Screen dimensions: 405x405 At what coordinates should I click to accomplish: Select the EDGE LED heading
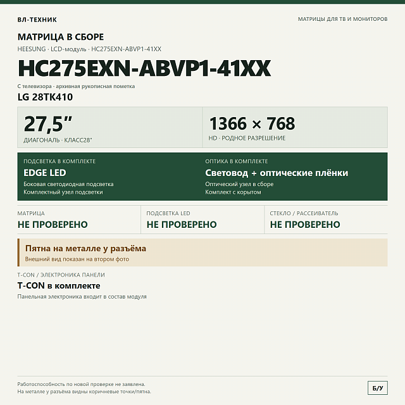tap(45, 173)
